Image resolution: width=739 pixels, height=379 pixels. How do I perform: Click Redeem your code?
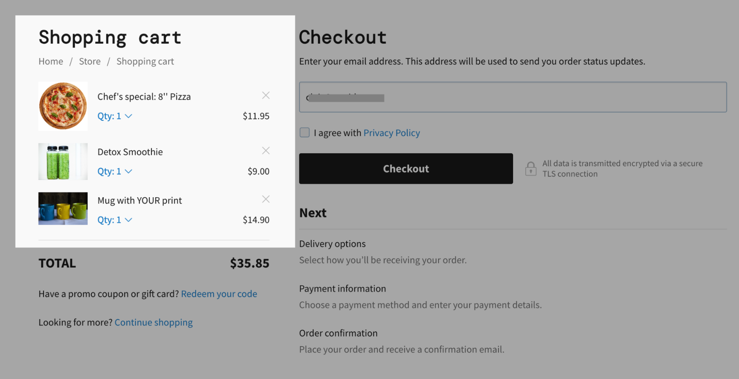point(219,294)
